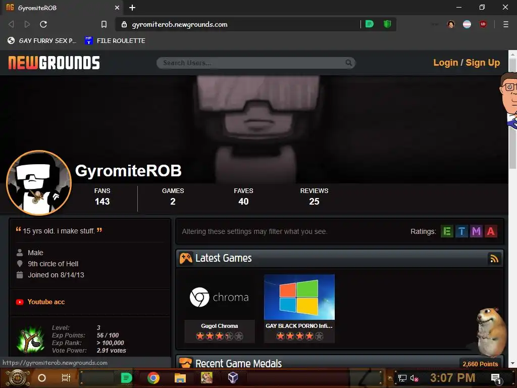This screenshot has width=517, height=388.
Task: Open Chrome from the taskbar
Action: pyautogui.click(x=153, y=378)
